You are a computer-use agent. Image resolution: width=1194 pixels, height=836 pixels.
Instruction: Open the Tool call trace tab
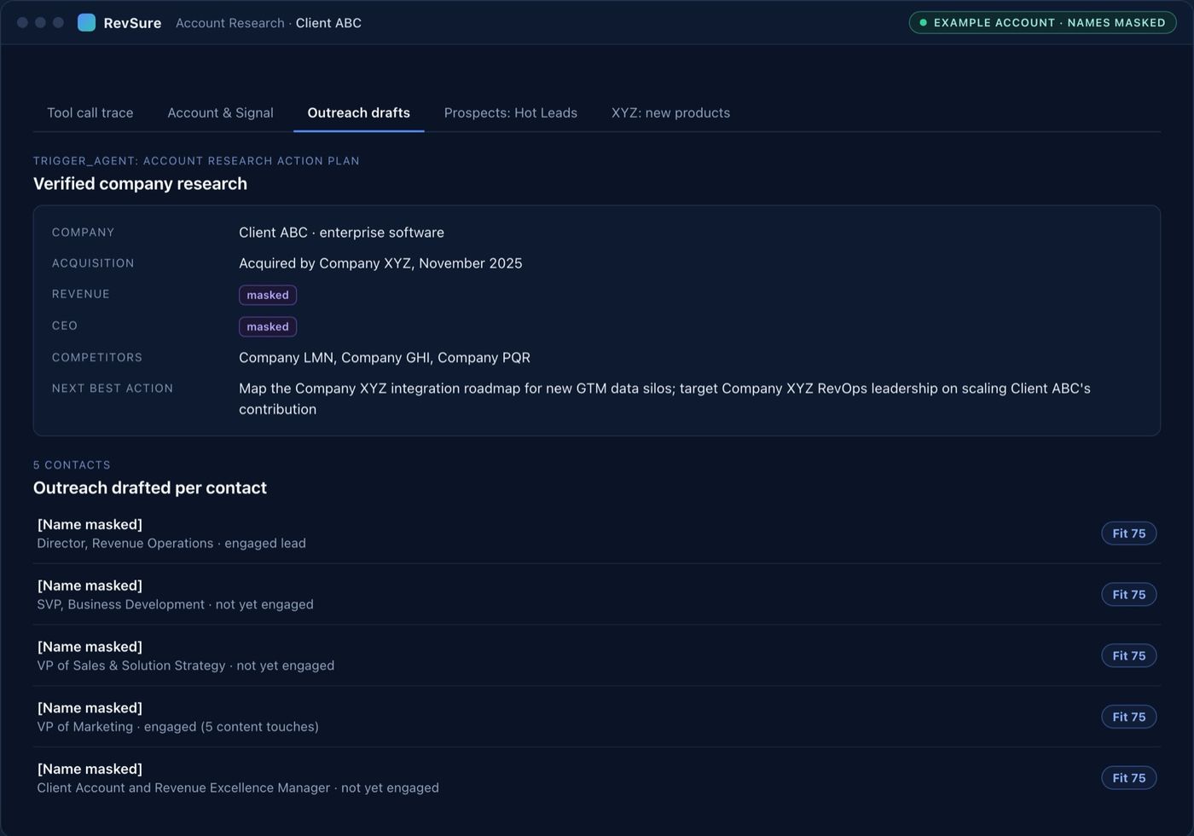tap(90, 112)
